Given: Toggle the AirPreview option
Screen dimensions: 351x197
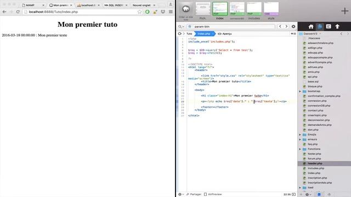Looking at the screenshot, I should pyautogui.click(x=213, y=194).
